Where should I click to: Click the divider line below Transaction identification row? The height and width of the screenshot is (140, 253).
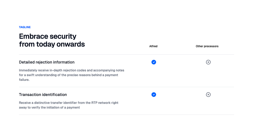126,115
